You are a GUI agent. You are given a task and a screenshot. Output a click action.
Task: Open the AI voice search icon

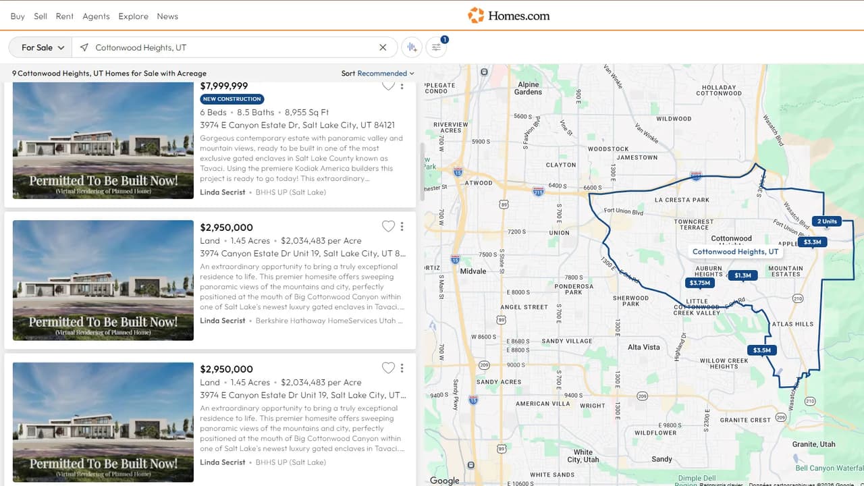[x=412, y=47]
